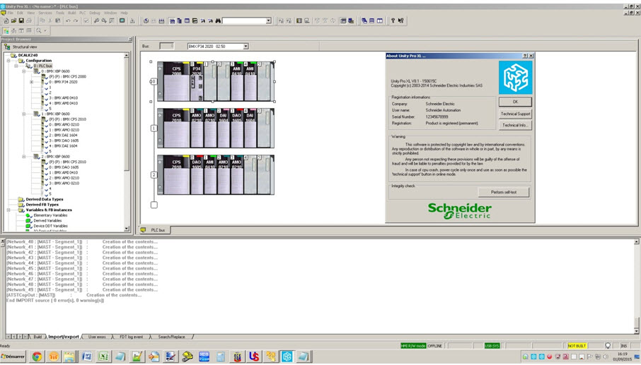Viewport: 641px width, 365px height.
Task: Select the DAO 1605 module in rack 2
Action: tap(197, 174)
